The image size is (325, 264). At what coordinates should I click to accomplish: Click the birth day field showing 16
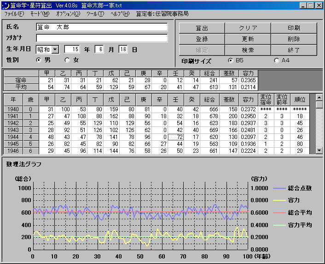(x=123, y=49)
